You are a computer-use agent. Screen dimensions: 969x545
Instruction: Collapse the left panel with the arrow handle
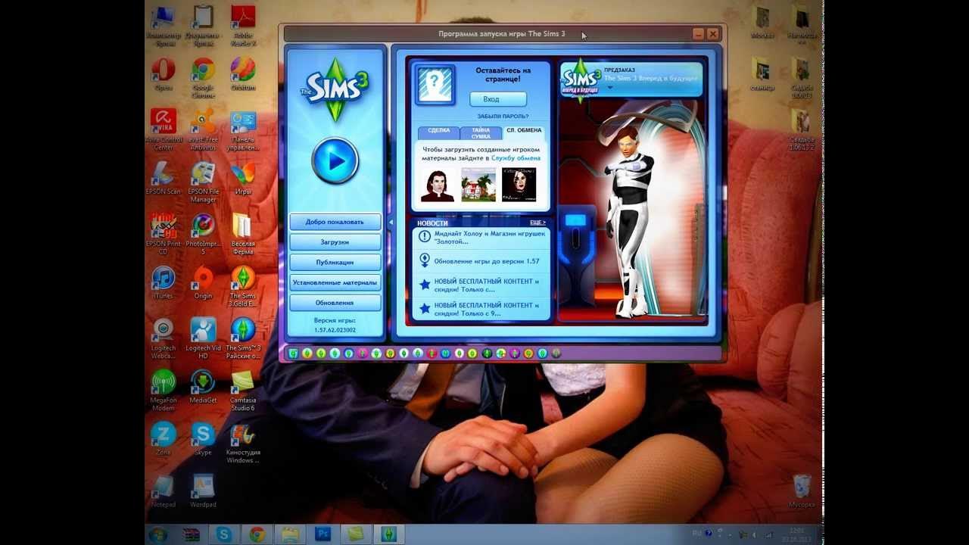[x=391, y=223]
